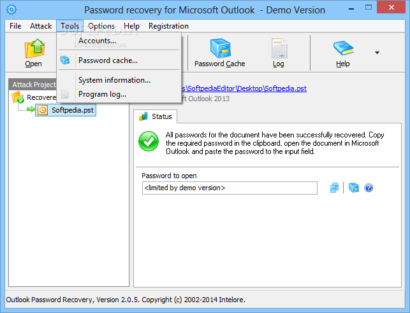
Task: Maximize the Password recovery window
Action: coord(369,8)
